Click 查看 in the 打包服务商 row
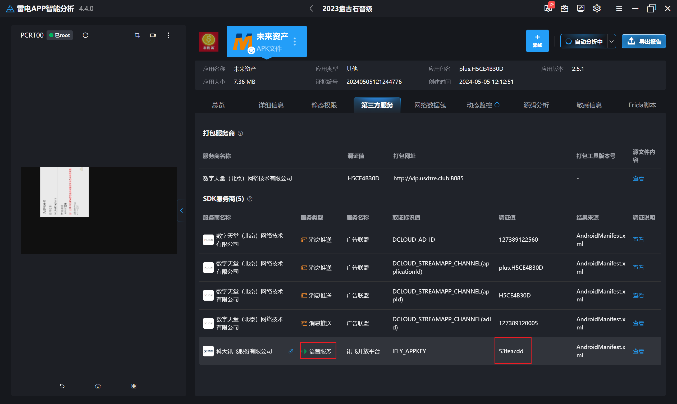Image resolution: width=677 pixels, height=404 pixels. pos(638,178)
